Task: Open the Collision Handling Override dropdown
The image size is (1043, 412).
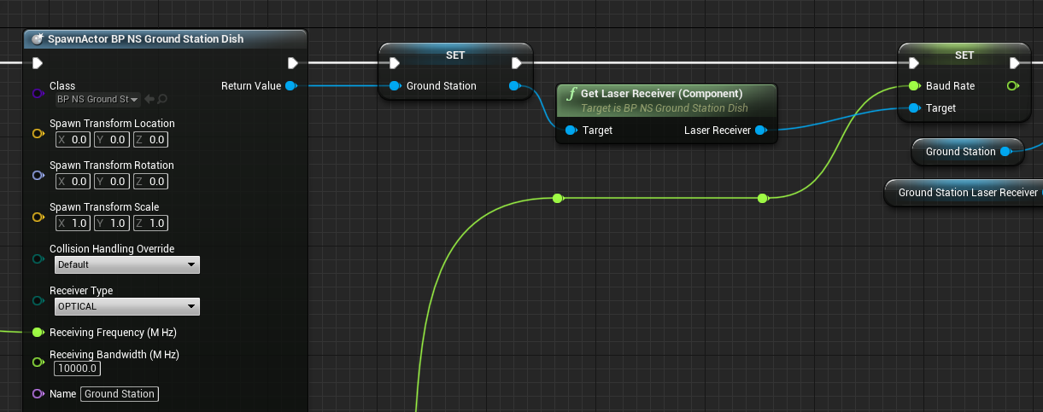Action: coord(126,265)
